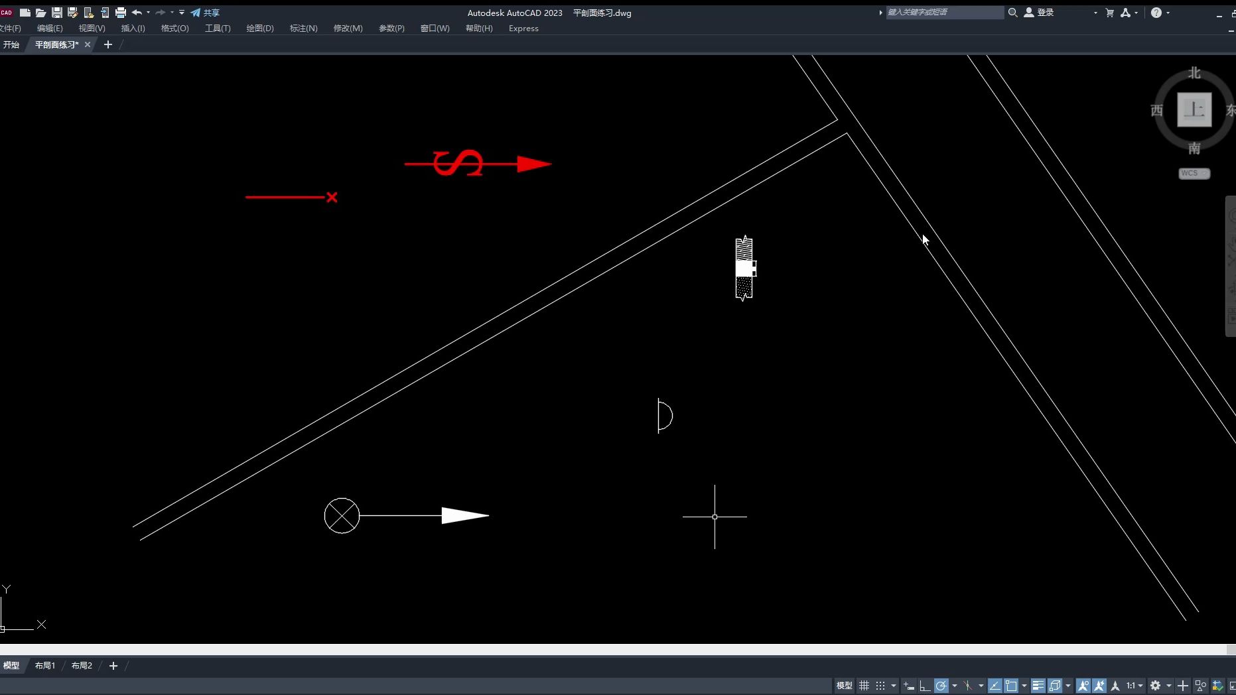Toggle lineweight display

(x=1038, y=686)
